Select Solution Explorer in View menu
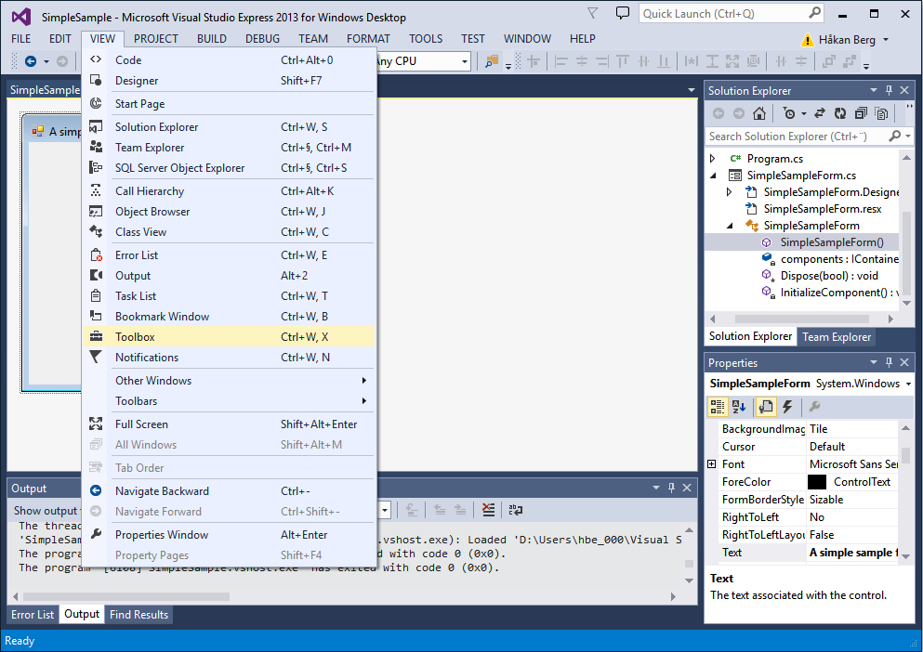This screenshot has height=652, width=923. (x=229, y=127)
